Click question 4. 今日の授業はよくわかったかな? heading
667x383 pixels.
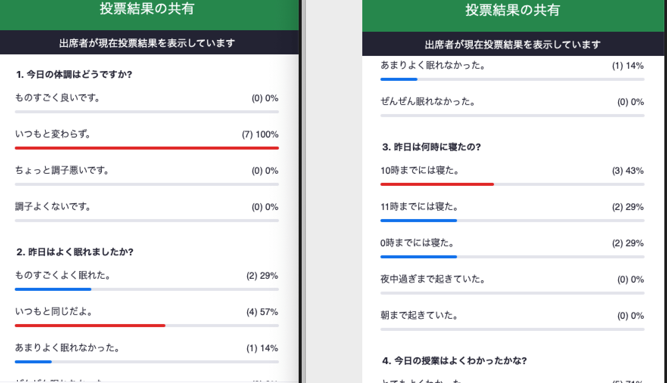(x=454, y=361)
